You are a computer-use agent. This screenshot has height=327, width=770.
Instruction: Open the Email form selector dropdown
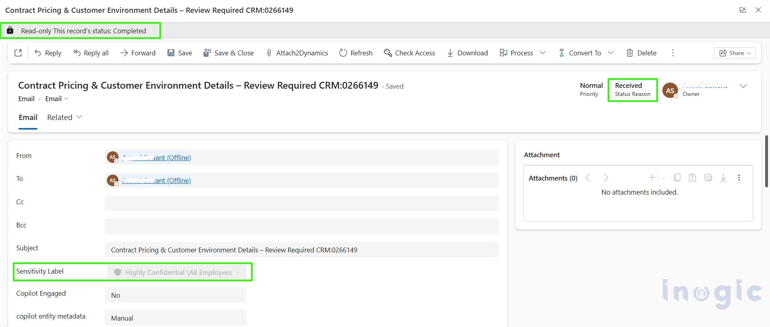point(57,99)
